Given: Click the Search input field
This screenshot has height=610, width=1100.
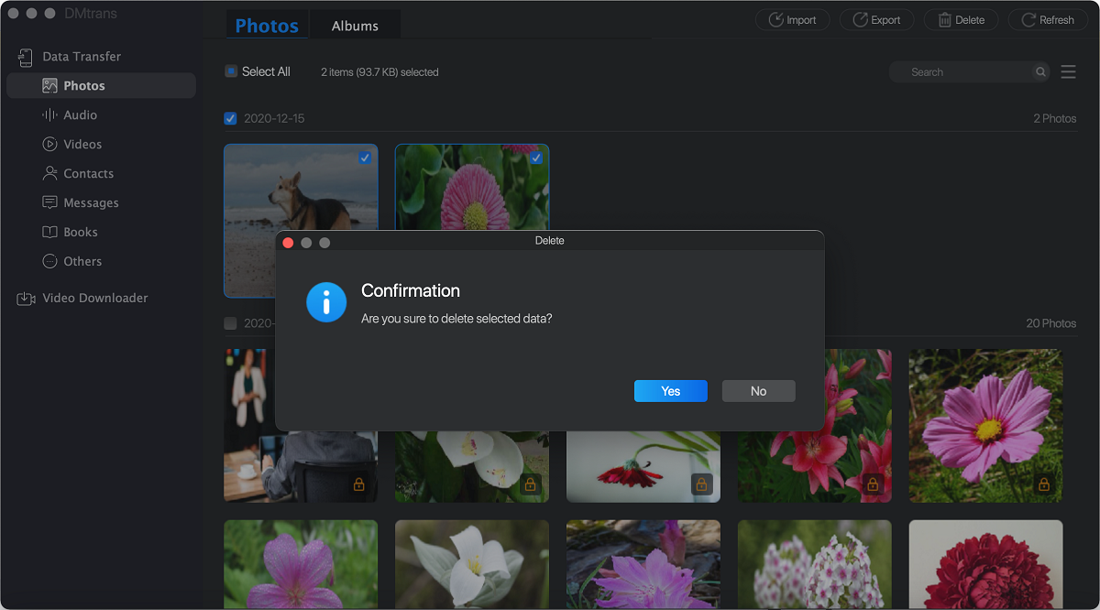Looking at the screenshot, I should [962, 72].
